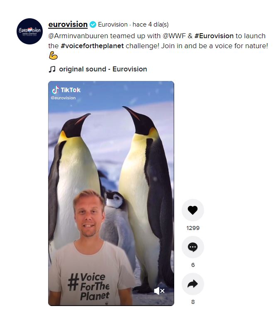Click the @eurovision watermark handle

click(x=63, y=98)
